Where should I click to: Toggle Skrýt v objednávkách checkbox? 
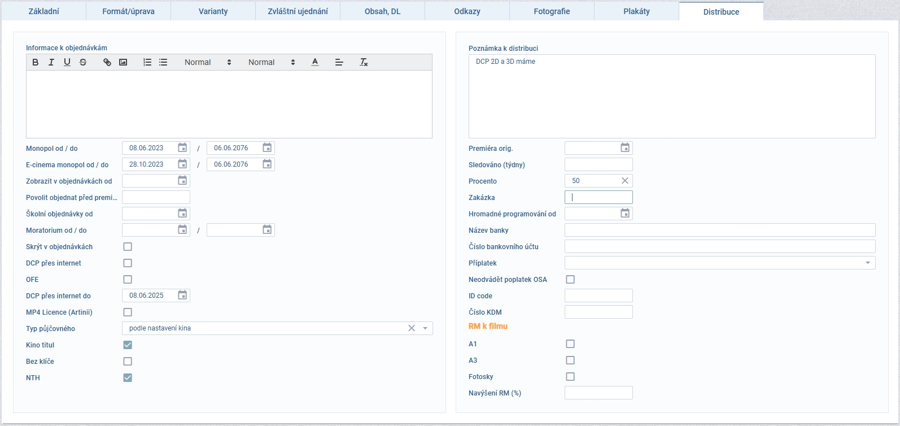pos(128,247)
